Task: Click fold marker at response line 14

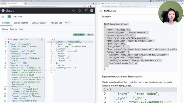Action: coord(52,70)
